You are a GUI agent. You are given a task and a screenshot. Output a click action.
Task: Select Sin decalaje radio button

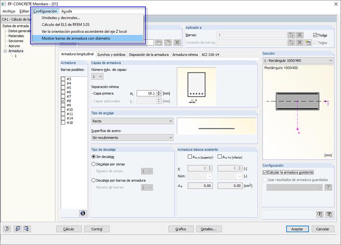[93, 156]
